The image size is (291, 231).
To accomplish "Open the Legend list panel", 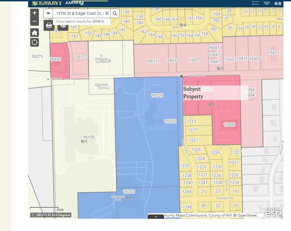I will pos(255,3).
